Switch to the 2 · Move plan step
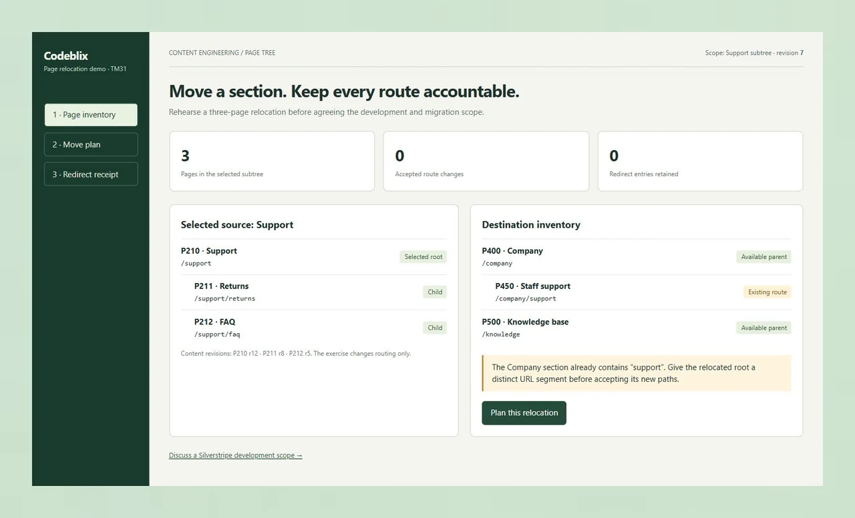Screen dimensions: 855x518 [91, 145]
